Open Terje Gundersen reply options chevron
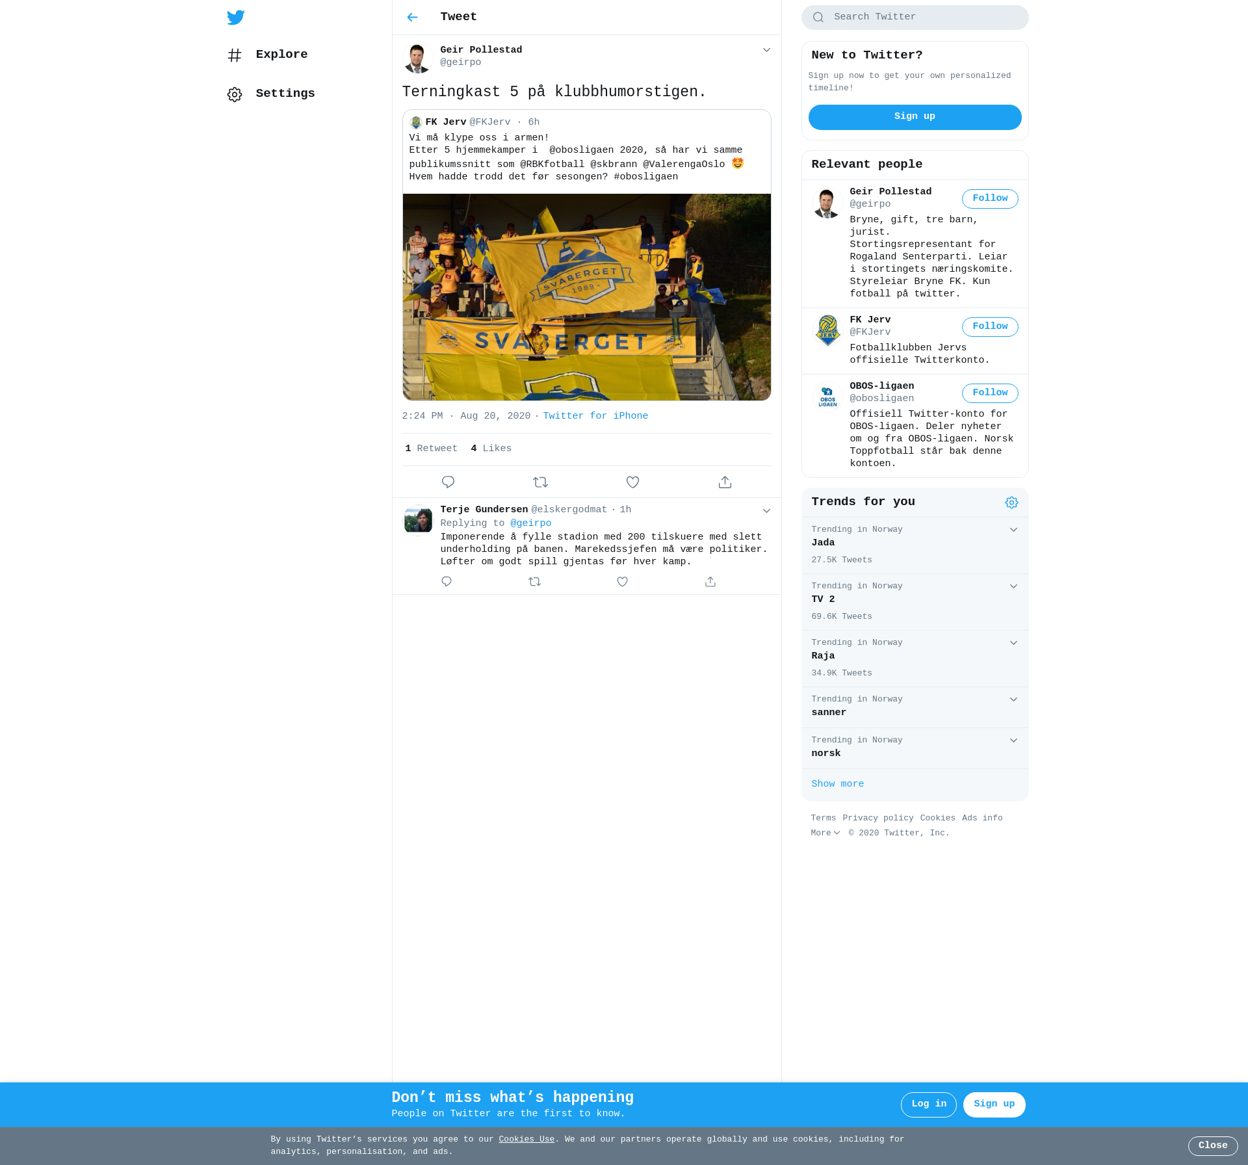Screen dimensions: 1248x1165 click(766, 511)
